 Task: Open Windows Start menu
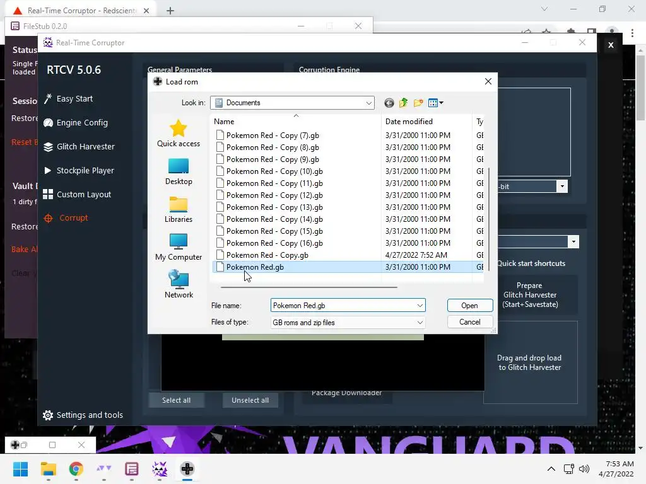pos(20,469)
